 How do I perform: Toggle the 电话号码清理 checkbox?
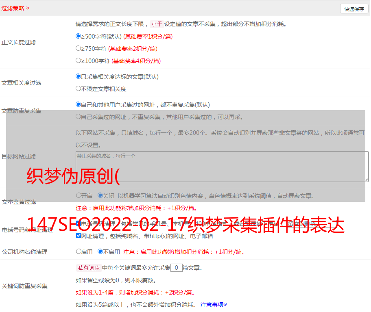point(79,223)
